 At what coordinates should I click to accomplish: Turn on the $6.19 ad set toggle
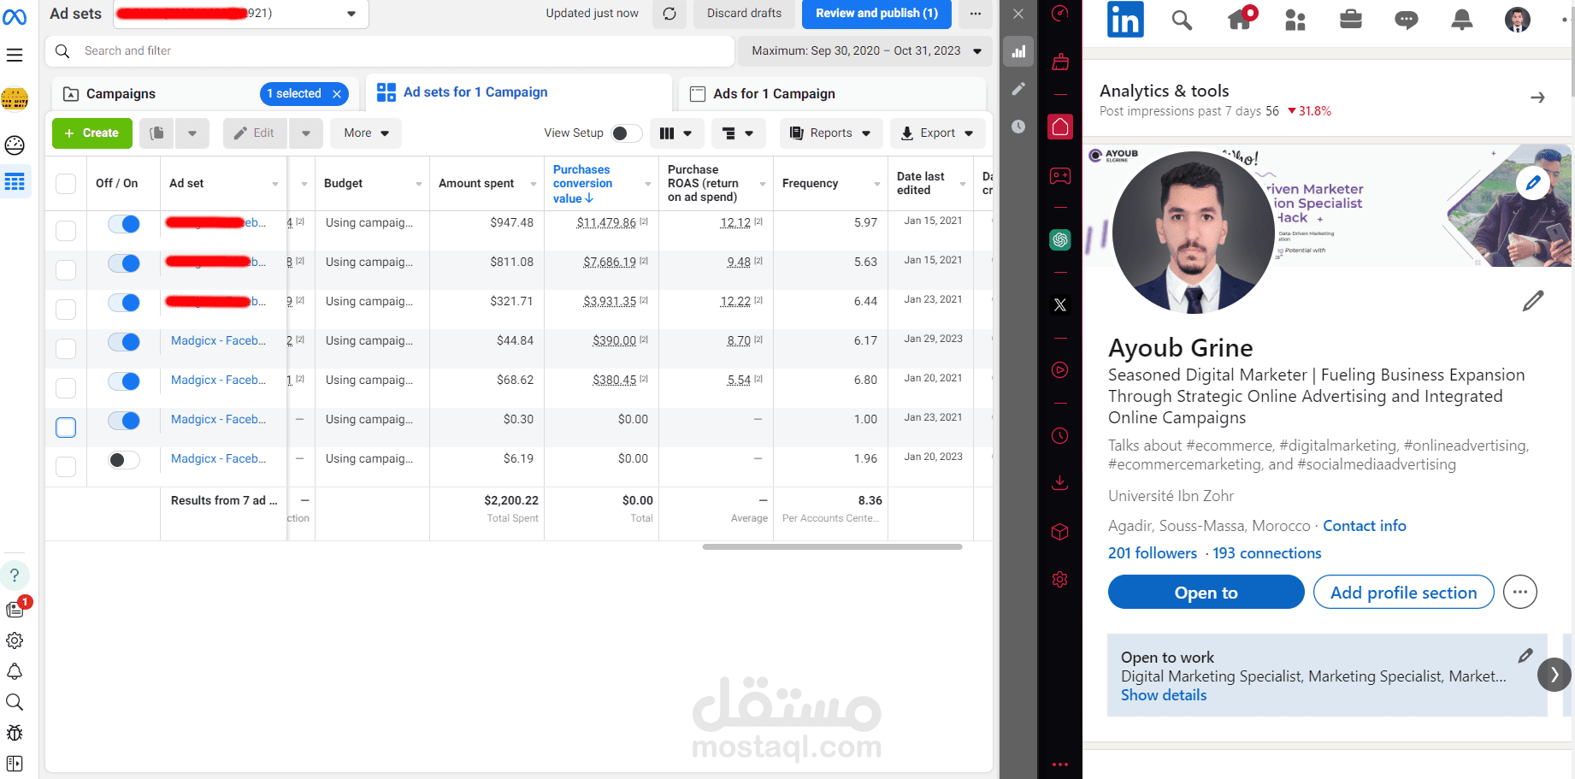click(124, 460)
